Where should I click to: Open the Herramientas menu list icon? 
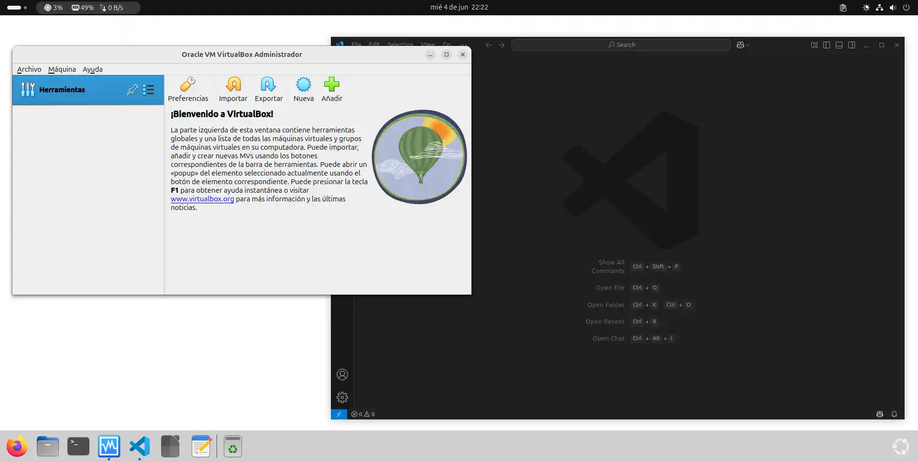[x=149, y=90]
